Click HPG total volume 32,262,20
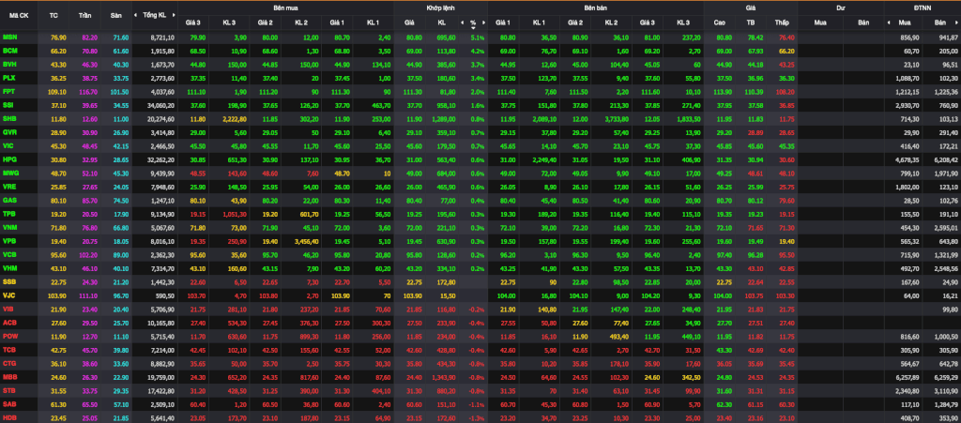Image resolution: width=961 pixels, height=423 pixels. 161,159
